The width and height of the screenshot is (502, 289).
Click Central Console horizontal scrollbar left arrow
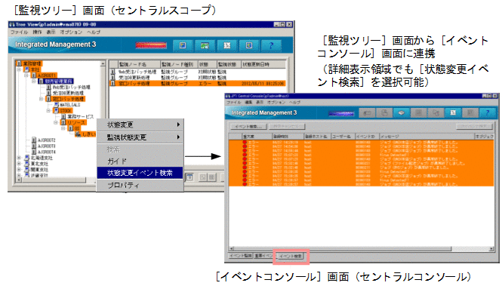[x=231, y=249]
